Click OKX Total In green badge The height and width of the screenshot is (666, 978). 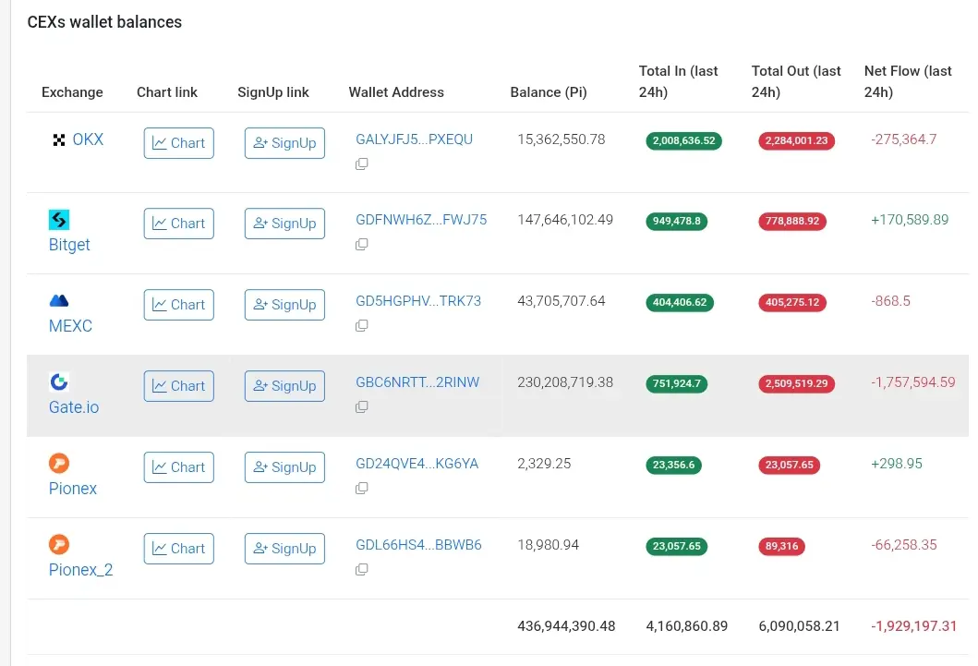coord(683,140)
